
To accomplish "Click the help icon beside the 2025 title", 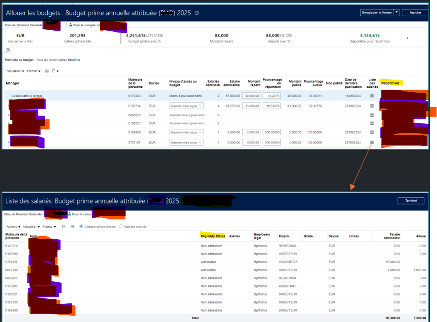I will click(x=197, y=13).
